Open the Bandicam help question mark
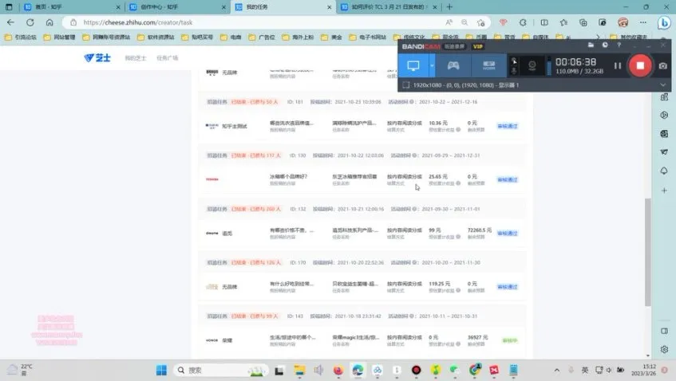The width and height of the screenshot is (676, 381). (x=619, y=45)
